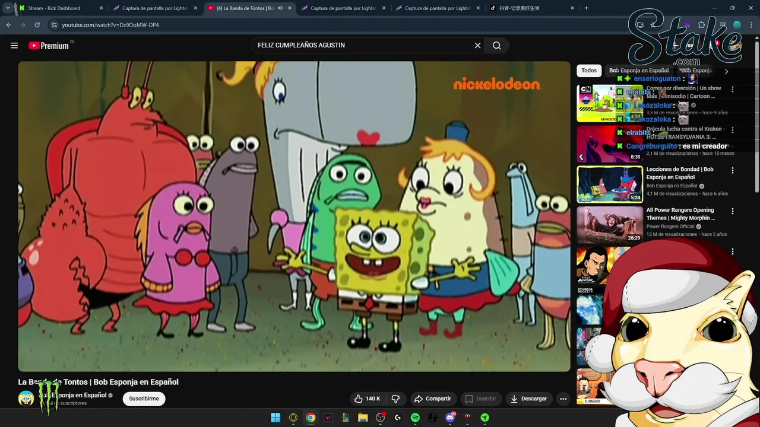The image size is (760, 427).
Task: Launch Valorant from the taskbar
Action: point(328,418)
